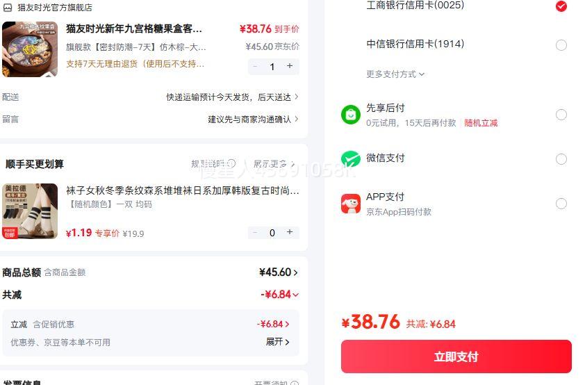This screenshot has height=385, width=585.
Task: Decrease candy box quantity with minus
Action: coord(255,67)
